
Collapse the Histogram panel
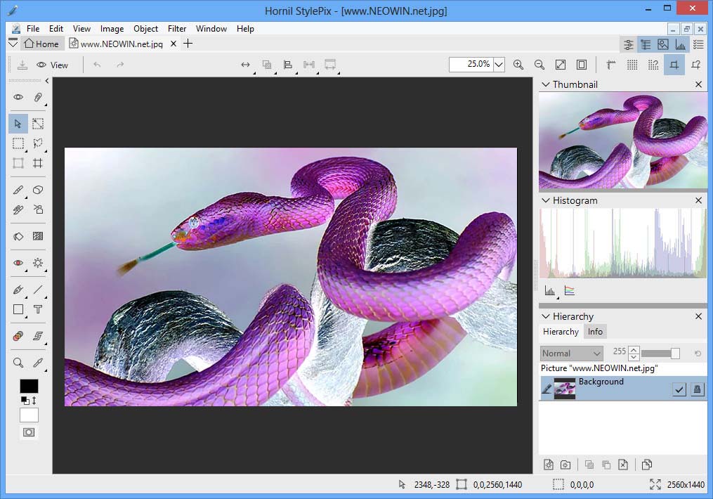(545, 200)
